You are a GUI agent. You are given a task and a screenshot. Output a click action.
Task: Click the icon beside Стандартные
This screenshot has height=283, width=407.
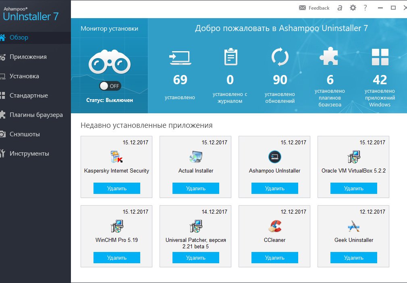2,96
